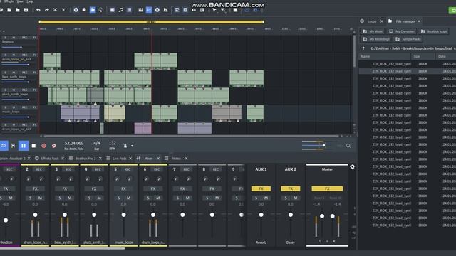Click the magnifier zoom icon beside transport
Image resolution: width=456 pixels, height=256 pixels.
348,146
